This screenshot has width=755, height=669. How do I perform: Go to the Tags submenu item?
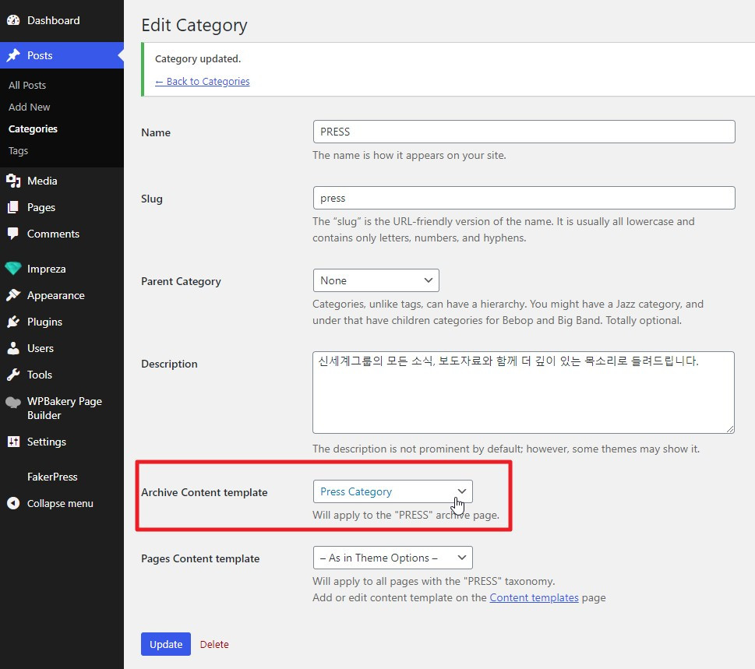18,150
